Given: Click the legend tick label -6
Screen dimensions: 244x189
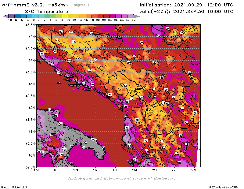Looking at the screenshot, I should click(21, 20).
